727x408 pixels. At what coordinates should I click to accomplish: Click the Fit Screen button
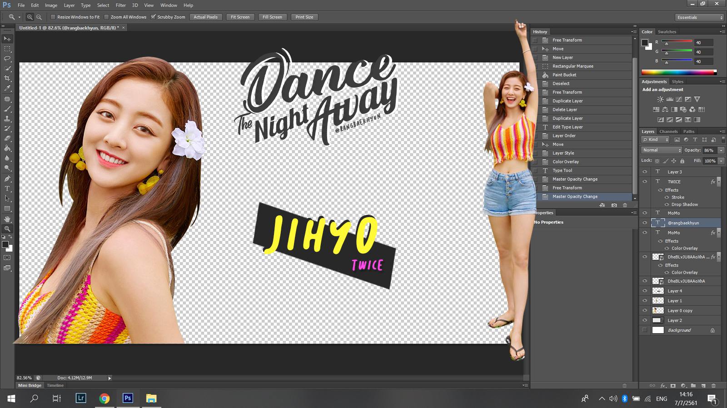(x=240, y=17)
